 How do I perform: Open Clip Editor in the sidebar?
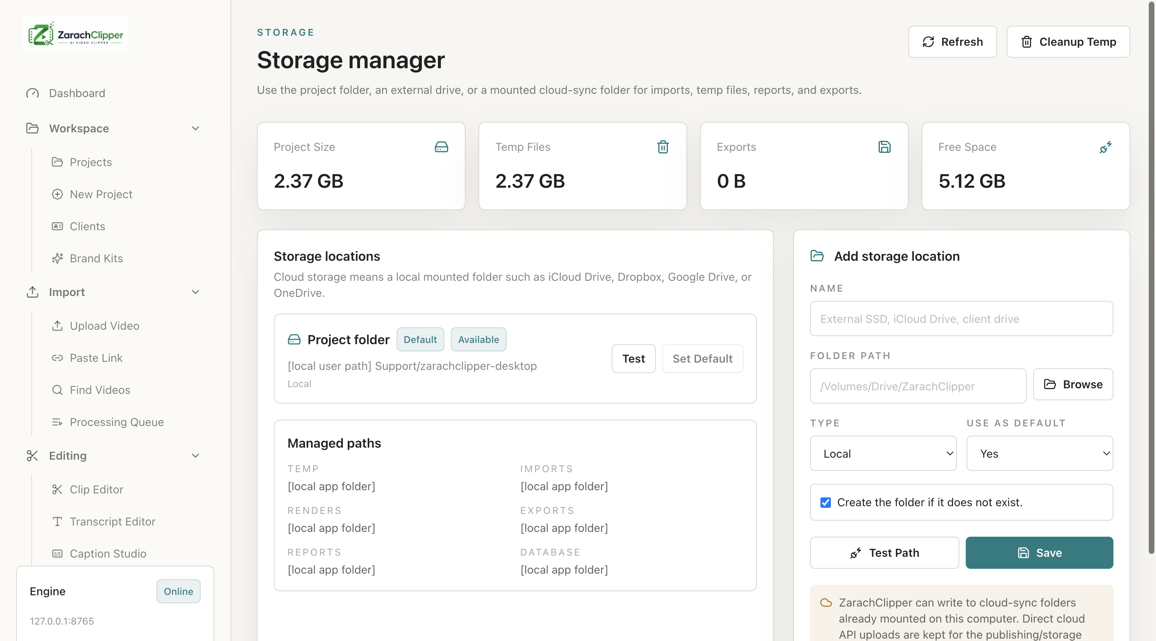click(96, 489)
